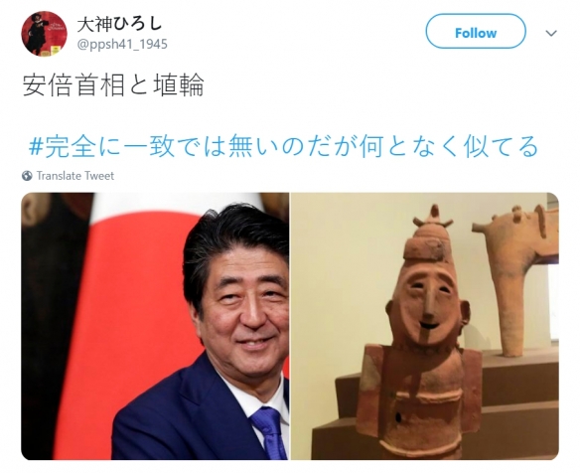Follow the @ppsh41_1945 account
The width and height of the screenshot is (580, 473).
(476, 32)
